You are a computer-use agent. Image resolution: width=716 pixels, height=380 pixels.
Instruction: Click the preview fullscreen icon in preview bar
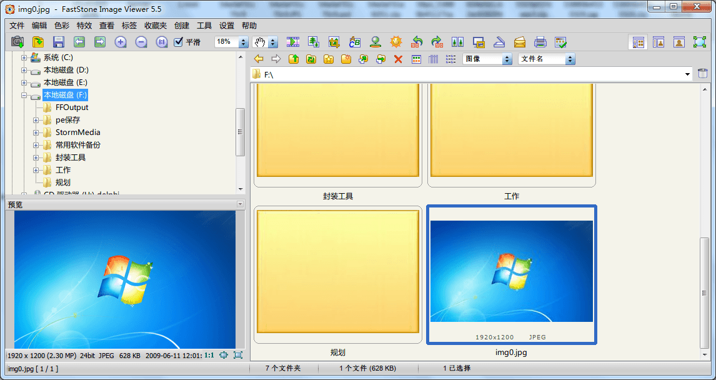[x=238, y=355]
